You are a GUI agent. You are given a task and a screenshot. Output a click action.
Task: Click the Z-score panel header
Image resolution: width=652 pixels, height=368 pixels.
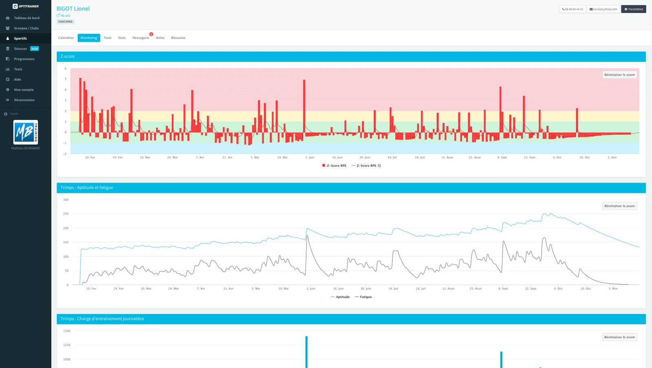(x=351, y=57)
